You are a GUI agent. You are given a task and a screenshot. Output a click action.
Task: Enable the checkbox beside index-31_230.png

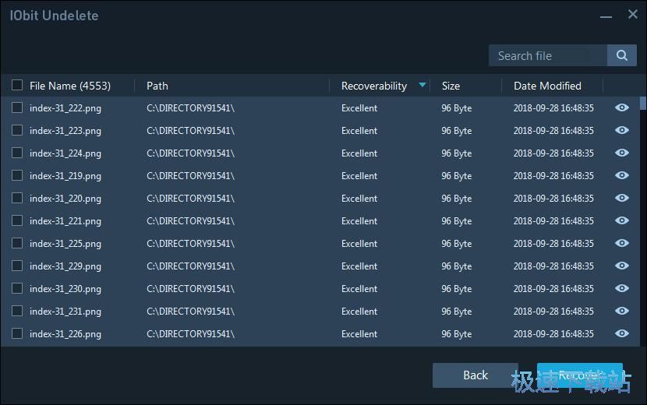pos(17,289)
